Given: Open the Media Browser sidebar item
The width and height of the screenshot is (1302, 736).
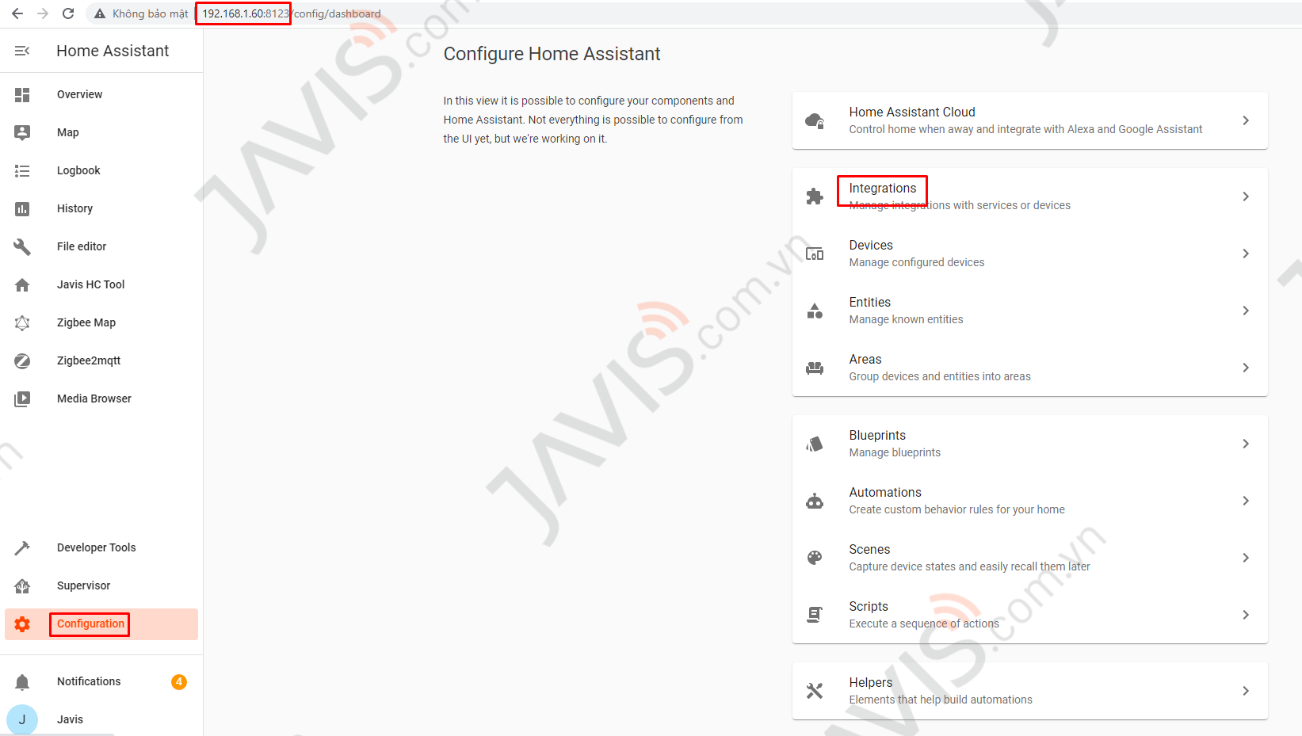Looking at the screenshot, I should (x=101, y=399).
